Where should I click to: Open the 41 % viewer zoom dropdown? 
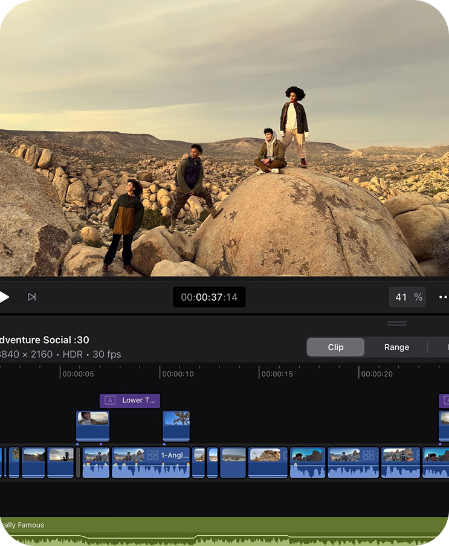(x=408, y=297)
